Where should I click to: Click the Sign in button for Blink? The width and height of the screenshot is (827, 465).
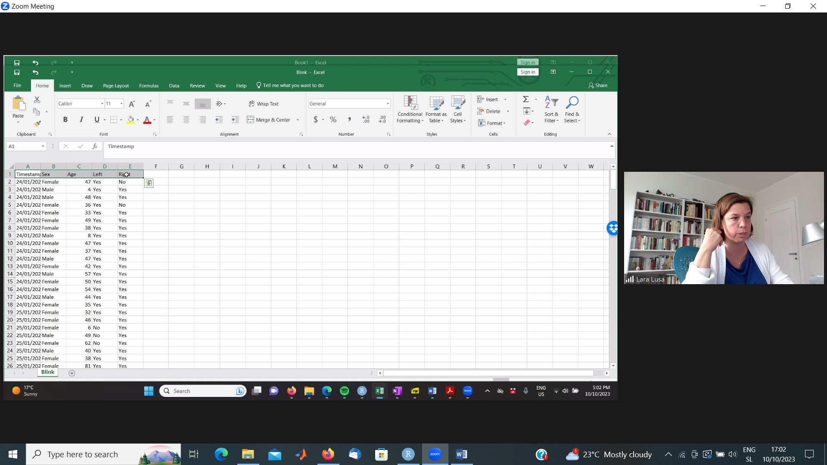click(x=528, y=72)
